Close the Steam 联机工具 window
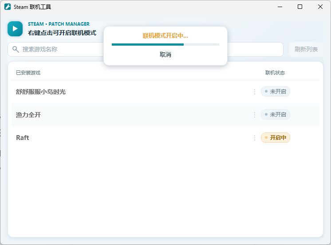The width and height of the screenshot is (331, 245). [320, 7]
